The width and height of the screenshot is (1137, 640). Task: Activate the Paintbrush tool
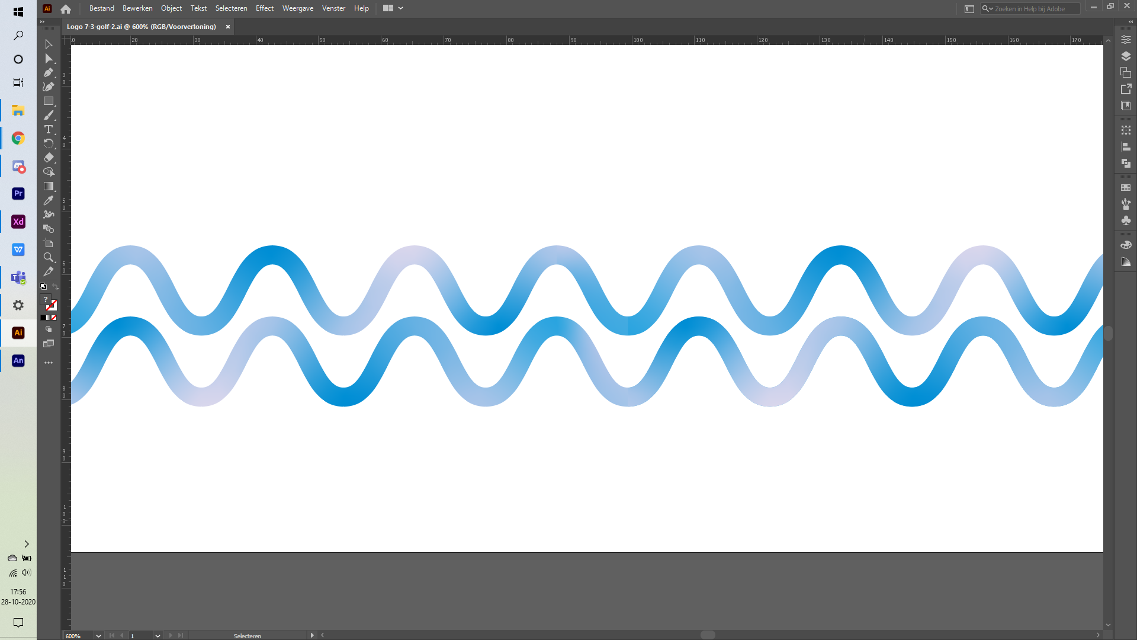click(x=49, y=116)
